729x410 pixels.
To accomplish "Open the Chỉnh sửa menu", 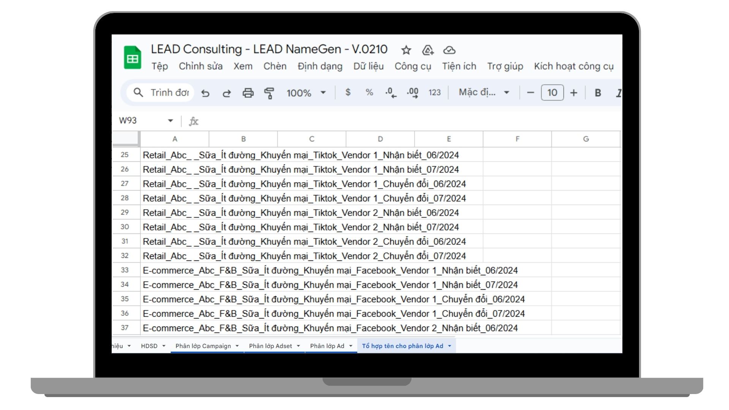I will (x=200, y=66).
